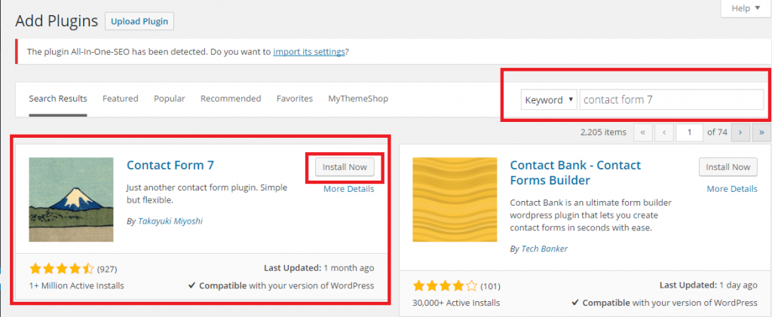Open the Favorites tab

[295, 99]
